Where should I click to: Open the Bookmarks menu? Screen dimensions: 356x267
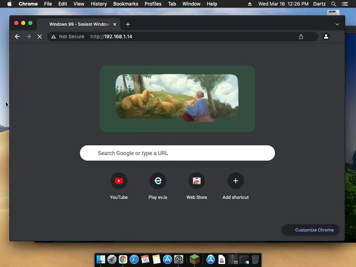pyautogui.click(x=126, y=4)
